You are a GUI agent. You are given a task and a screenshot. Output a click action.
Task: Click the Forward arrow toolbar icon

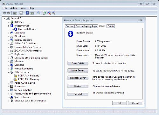click(9, 13)
